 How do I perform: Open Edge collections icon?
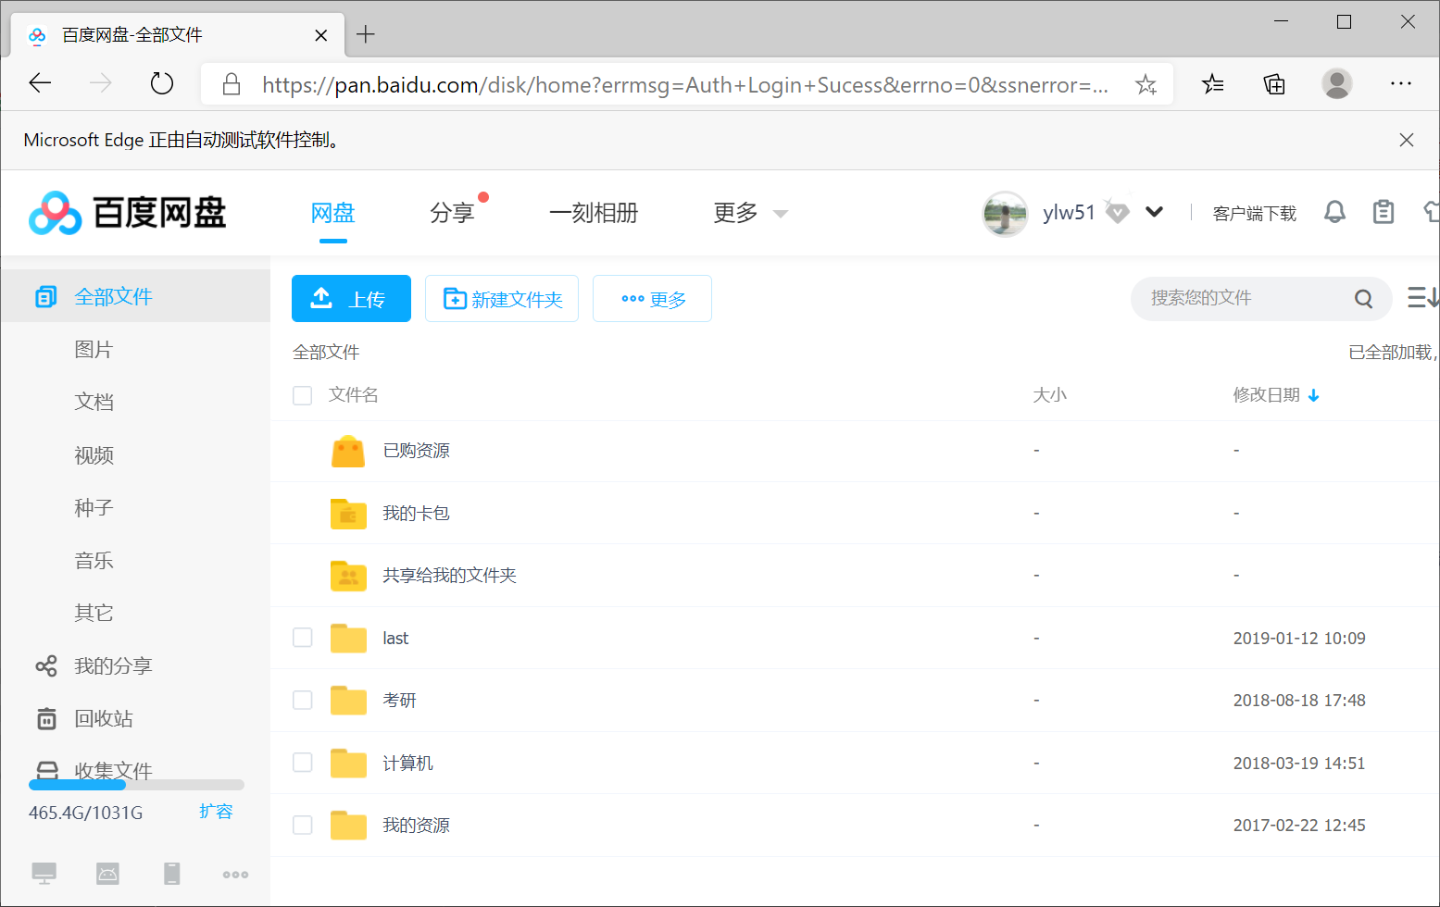point(1274,84)
